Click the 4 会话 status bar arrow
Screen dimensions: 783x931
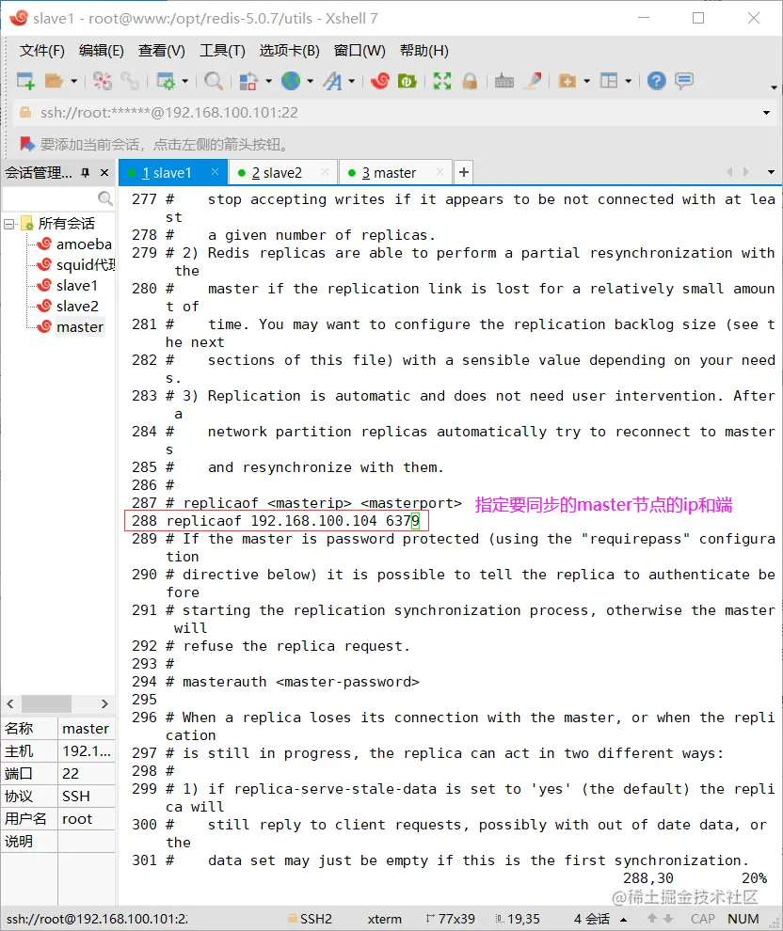click(x=624, y=919)
